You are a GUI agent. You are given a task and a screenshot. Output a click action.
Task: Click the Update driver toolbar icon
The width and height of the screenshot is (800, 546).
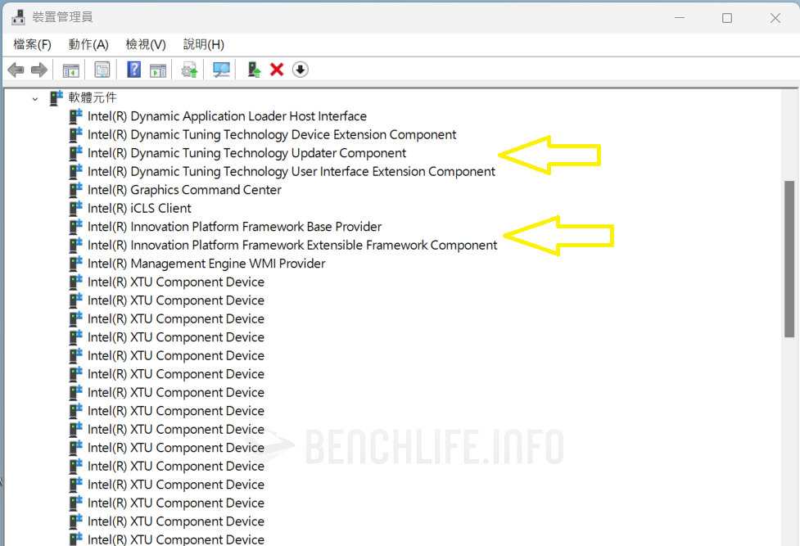pyautogui.click(x=188, y=70)
